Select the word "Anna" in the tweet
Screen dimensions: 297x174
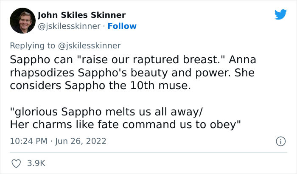(242, 60)
